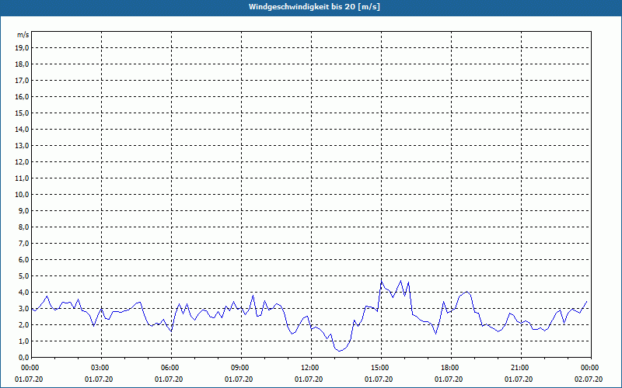Screen dimensions: 622x388
Task: Click the 12,0 y-axis label
Action: pos(22,162)
